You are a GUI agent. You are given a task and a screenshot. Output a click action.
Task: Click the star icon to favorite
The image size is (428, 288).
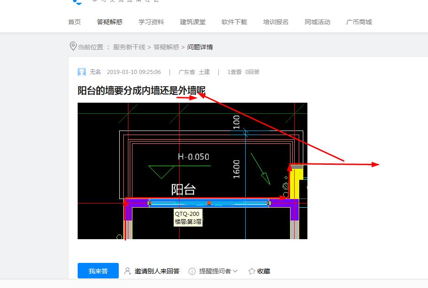click(252, 271)
